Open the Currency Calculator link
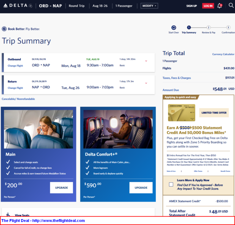The height and width of the screenshot is (225, 235). [223, 54]
